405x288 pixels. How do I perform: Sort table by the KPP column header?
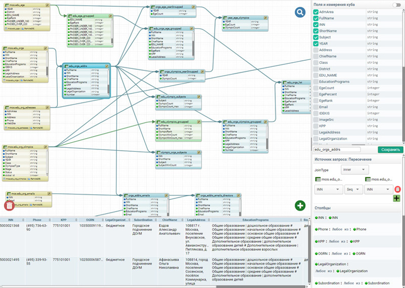point(65,220)
